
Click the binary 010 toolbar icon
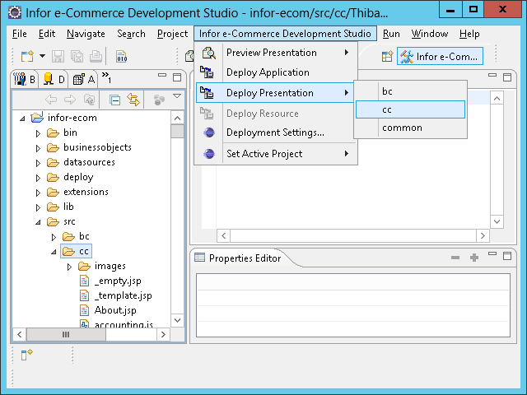[x=121, y=56]
